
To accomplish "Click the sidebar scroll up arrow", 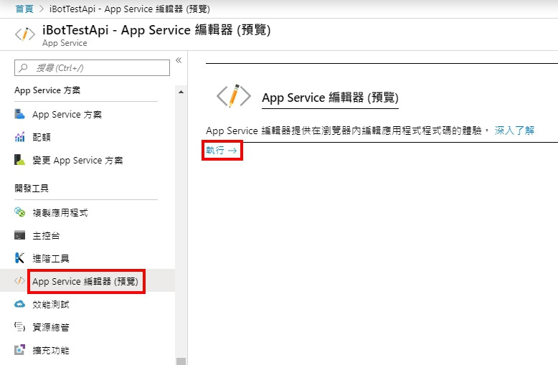I will 181,92.
